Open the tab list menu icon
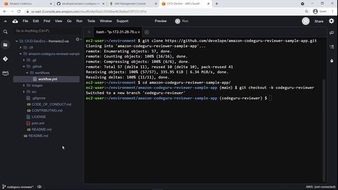338x190 pixels. click(x=89, y=32)
